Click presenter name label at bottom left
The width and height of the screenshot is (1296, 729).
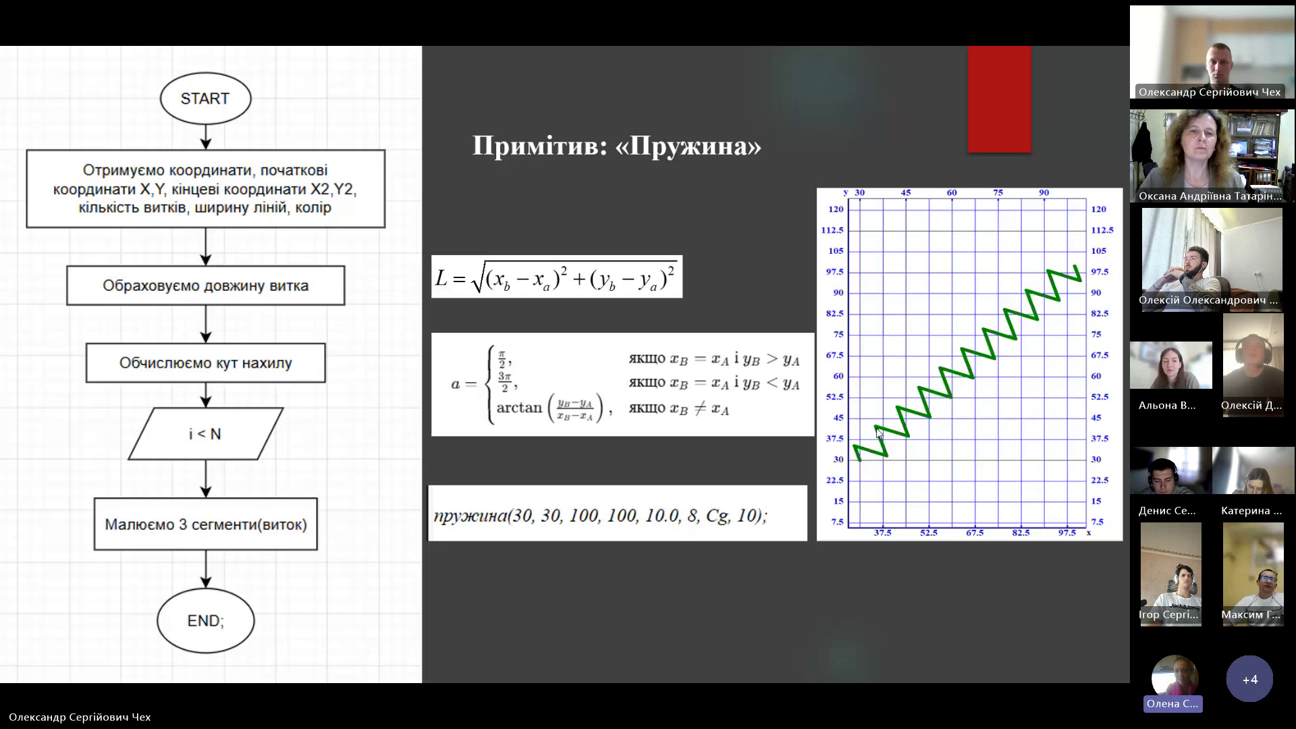click(80, 717)
